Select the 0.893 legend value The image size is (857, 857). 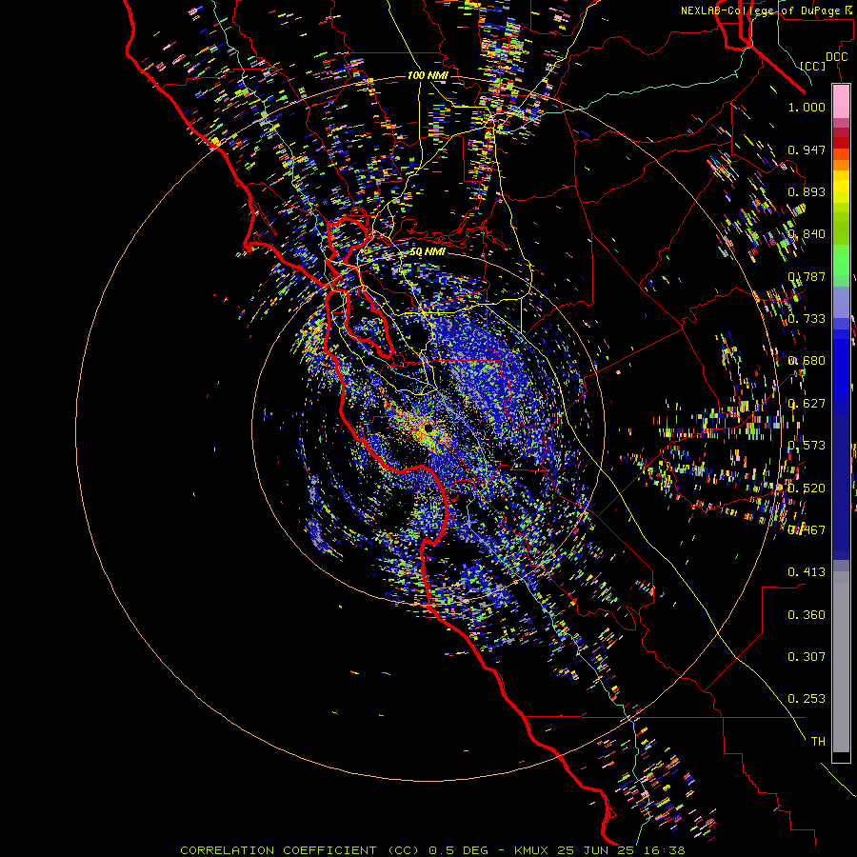(807, 191)
